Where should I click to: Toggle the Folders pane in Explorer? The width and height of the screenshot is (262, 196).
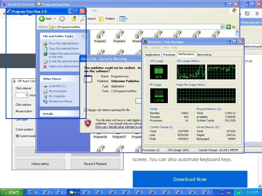pos(107,19)
